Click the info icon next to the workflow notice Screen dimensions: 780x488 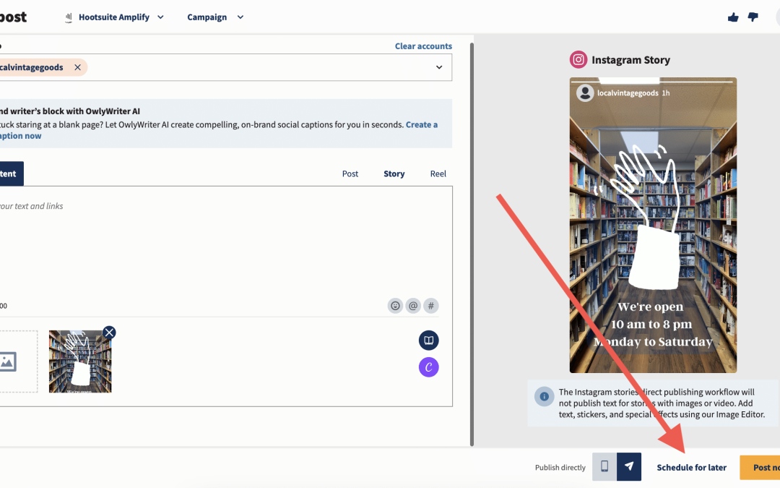click(545, 396)
